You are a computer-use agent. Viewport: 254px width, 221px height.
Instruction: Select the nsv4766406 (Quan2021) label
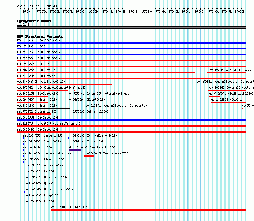(x=41, y=183)
